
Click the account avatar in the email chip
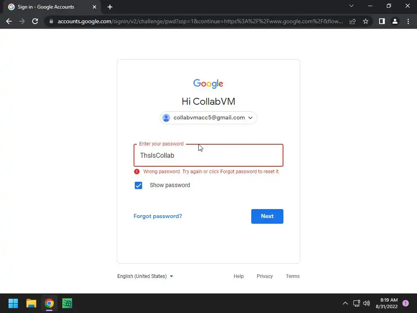(x=166, y=118)
